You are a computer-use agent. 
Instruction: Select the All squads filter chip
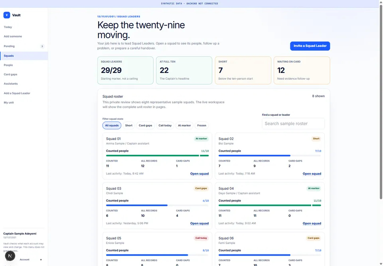[112, 125]
